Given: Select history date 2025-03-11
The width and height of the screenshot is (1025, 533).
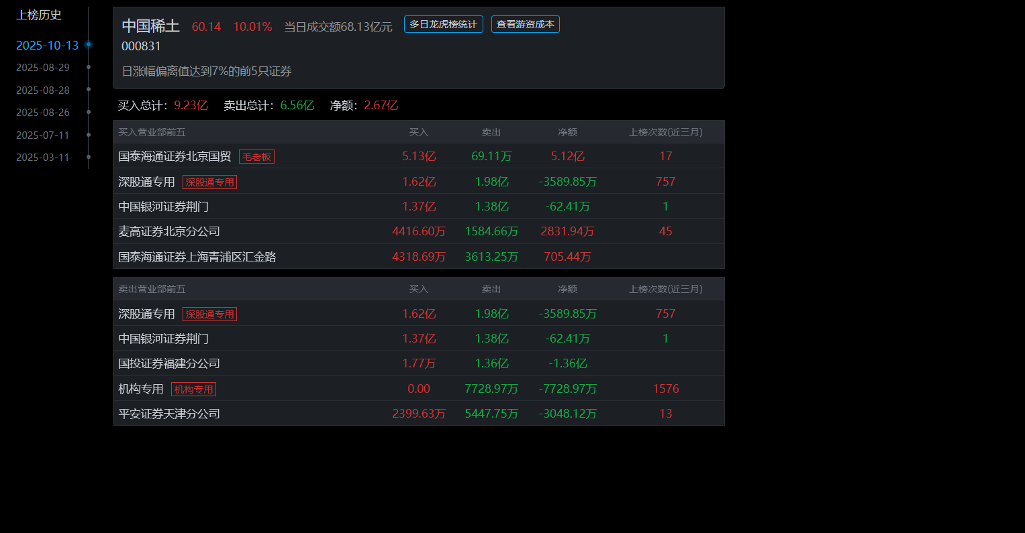Looking at the screenshot, I should click(43, 158).
